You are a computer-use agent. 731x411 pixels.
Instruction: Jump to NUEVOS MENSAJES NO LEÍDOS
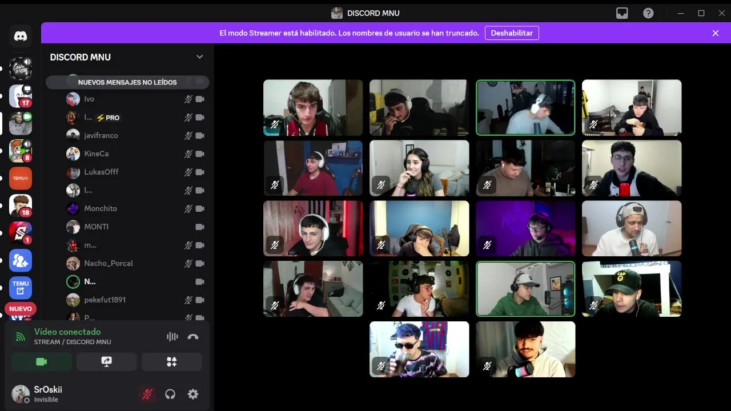pyautogui.click(x=127, y=82)
